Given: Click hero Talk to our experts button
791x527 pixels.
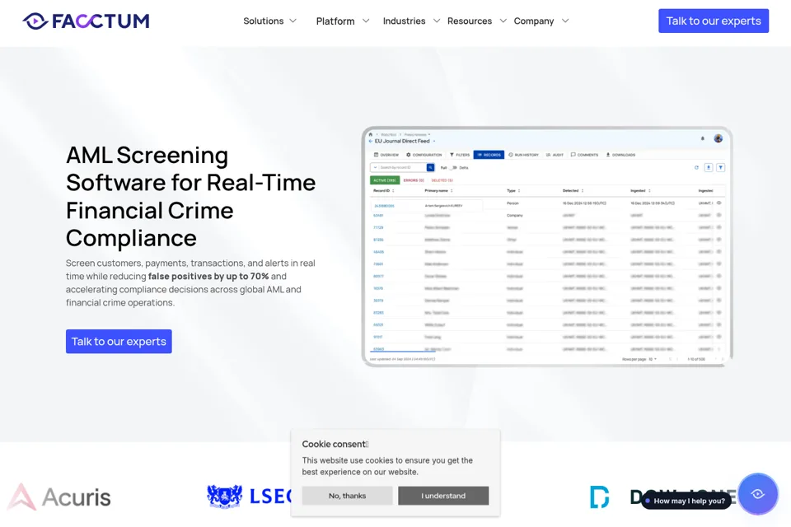Looking at the screenshot, I should point(119,342).
